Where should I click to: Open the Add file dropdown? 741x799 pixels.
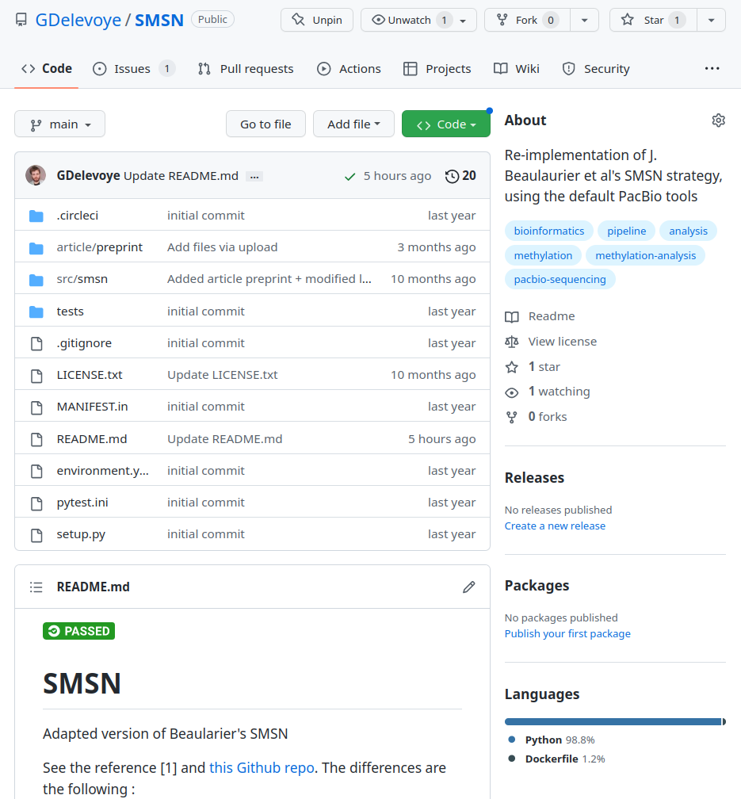point(353,124)
